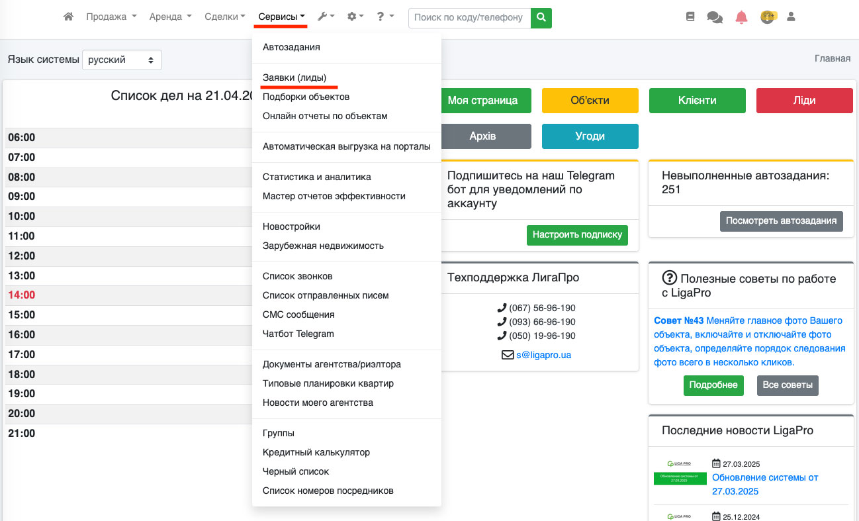The height and width of the screenshot is (521, 859).
Task: Expand the gear settings dropdown
Action: [x=355, y=17]
